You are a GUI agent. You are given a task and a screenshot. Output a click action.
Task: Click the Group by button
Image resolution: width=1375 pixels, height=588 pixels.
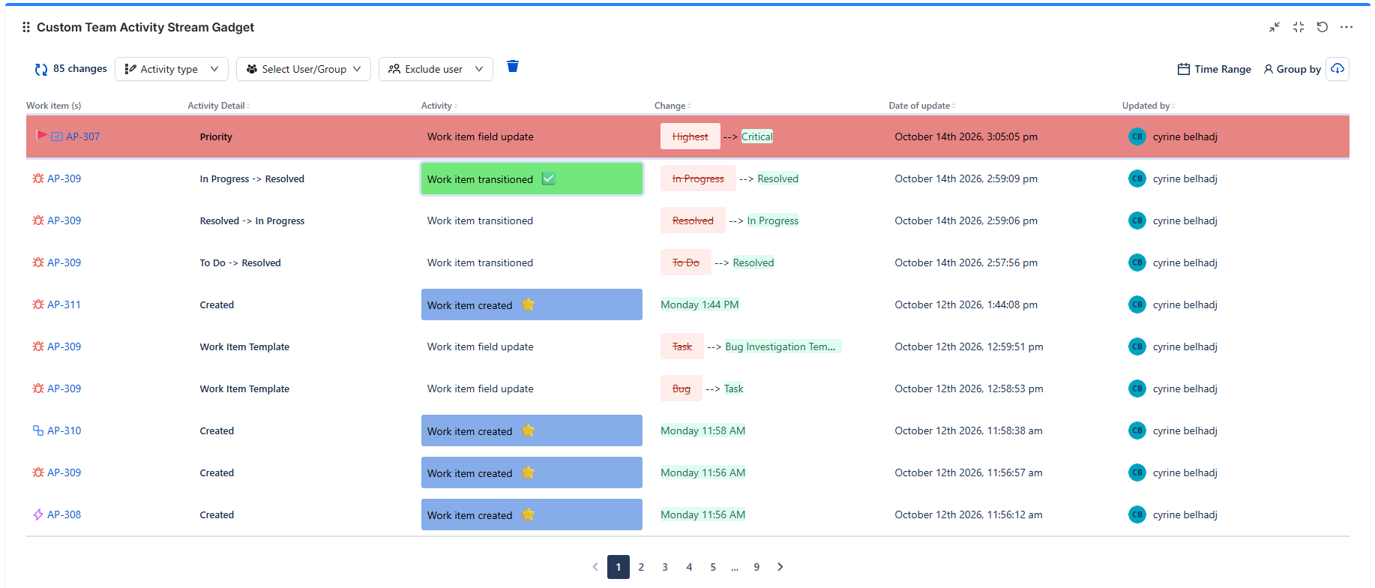1293,69
